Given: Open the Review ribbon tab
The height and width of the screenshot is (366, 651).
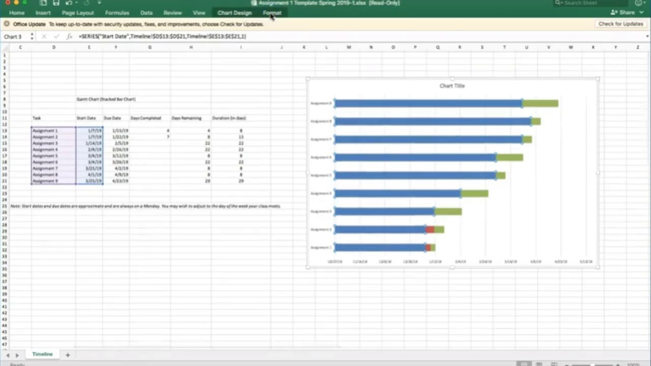Looking at the screenshot, I should [173, 13].
